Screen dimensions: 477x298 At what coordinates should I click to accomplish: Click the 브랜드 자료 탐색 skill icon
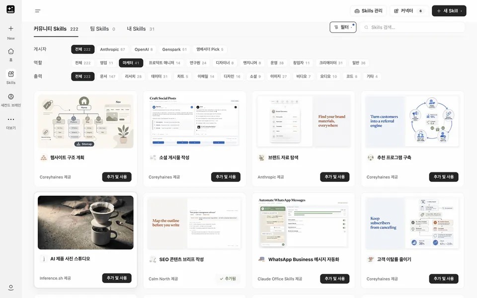point(262,157)
